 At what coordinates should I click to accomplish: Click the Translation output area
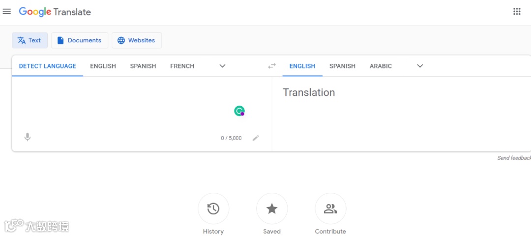click(401, 114)
